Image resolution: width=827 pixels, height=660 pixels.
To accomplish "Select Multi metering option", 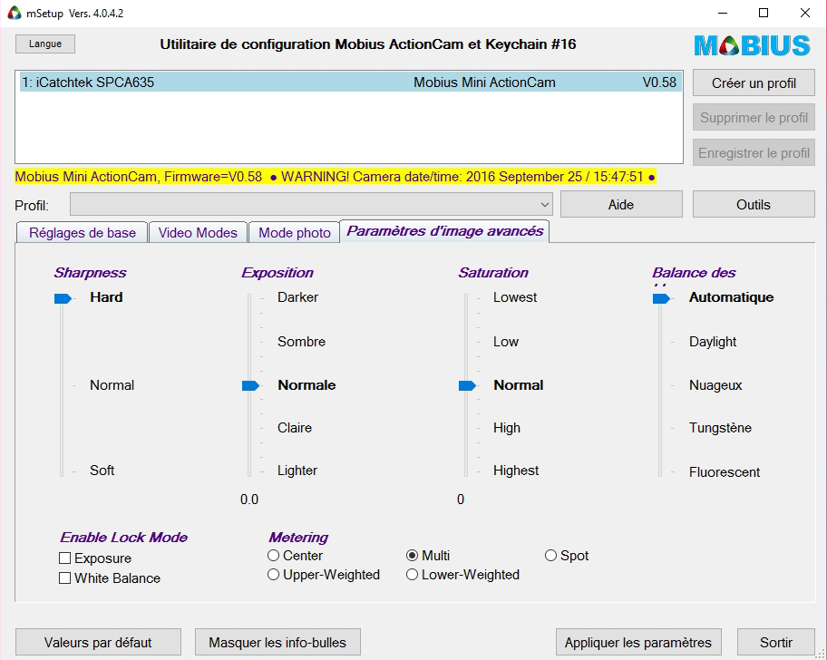I will click(x=413, y=556).
